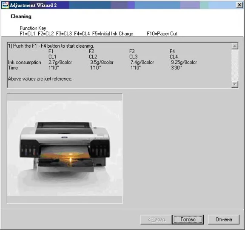Click the 'F4=CL4' function key text

point(82,34)
